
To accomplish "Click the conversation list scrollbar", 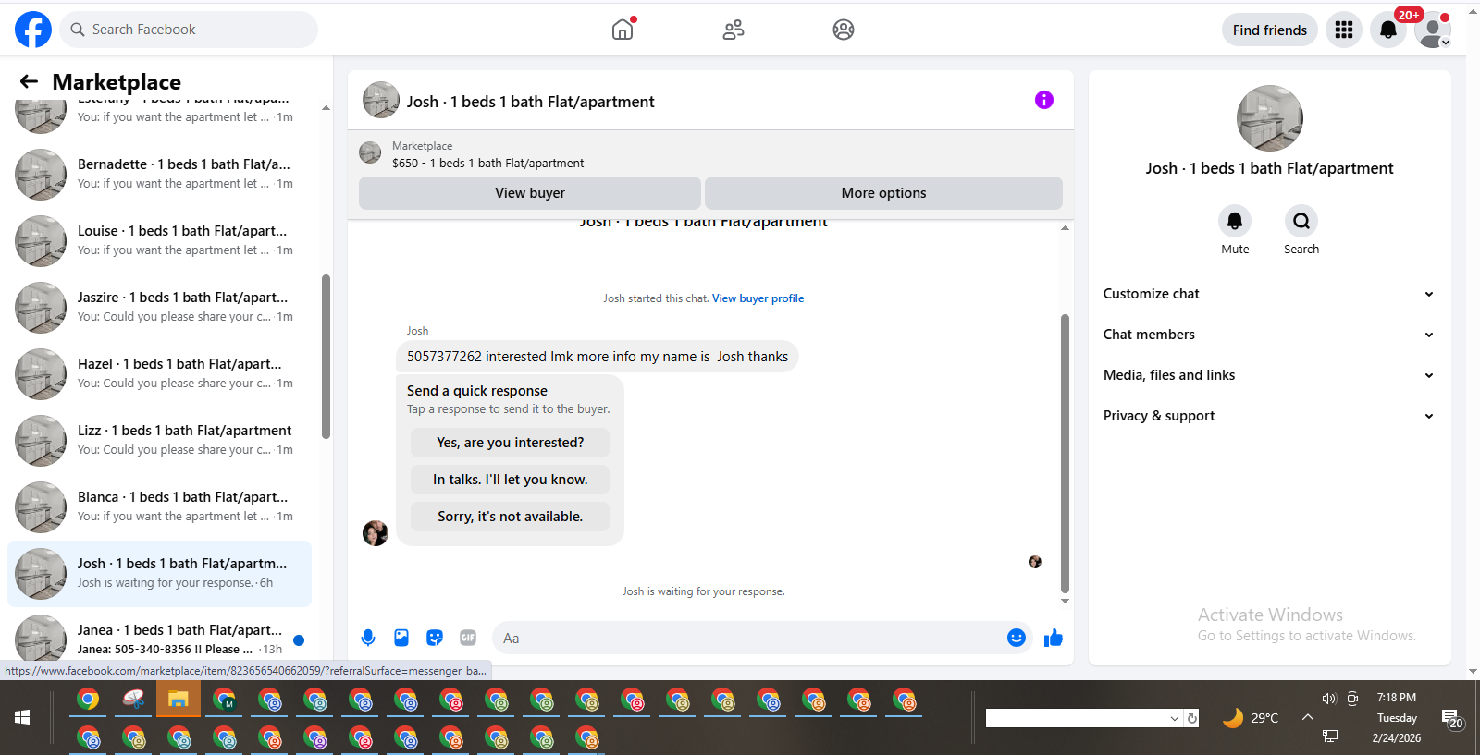I will pyautogui.click(x=326, y=357).
